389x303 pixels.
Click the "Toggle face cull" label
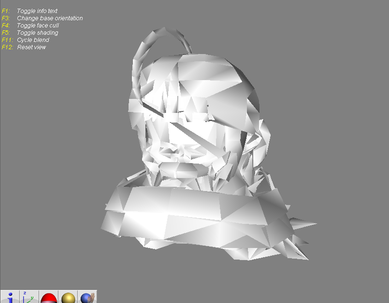pyautogui.click(x=38, y=25)
